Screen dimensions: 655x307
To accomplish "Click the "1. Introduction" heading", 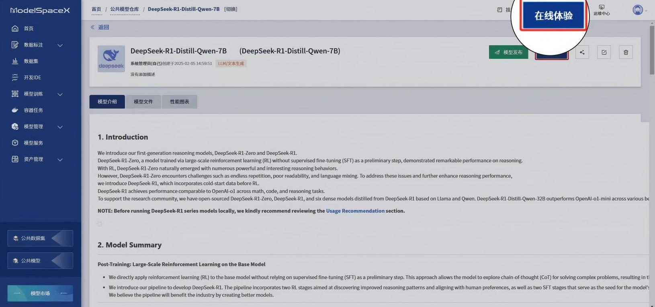I will pos(123,137).
